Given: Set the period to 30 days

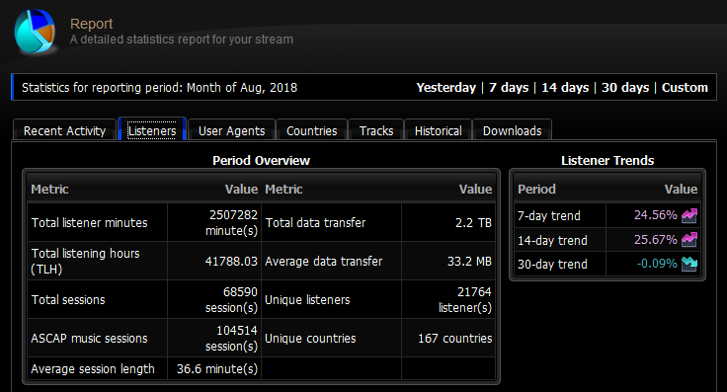Looking at the screenshot, I should [x=625, y=88].
